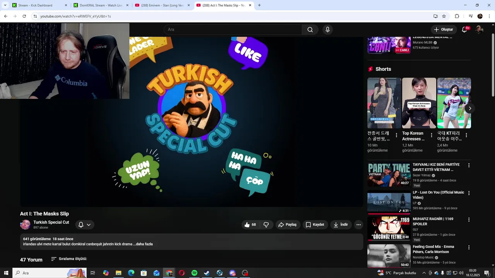Open options for TAYVANLI KIZ video
Image resolution: width=495 pixels, height=278 pixels.
(469, 165)
